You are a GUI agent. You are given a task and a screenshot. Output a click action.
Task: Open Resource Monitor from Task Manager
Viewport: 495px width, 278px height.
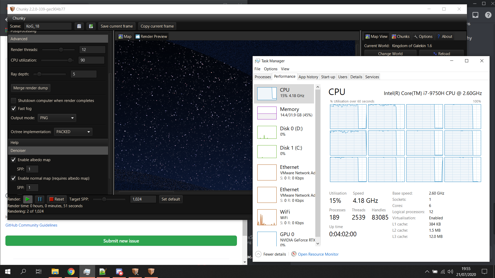(318, 254)
